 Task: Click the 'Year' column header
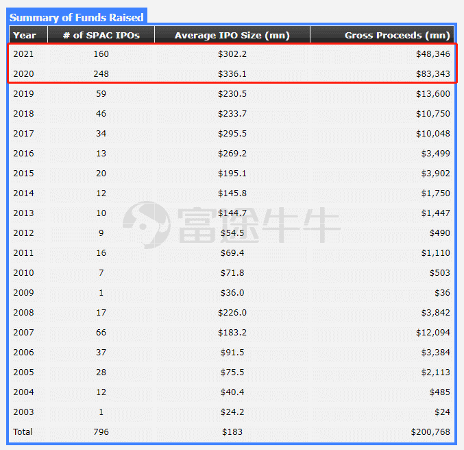[25, 35]
